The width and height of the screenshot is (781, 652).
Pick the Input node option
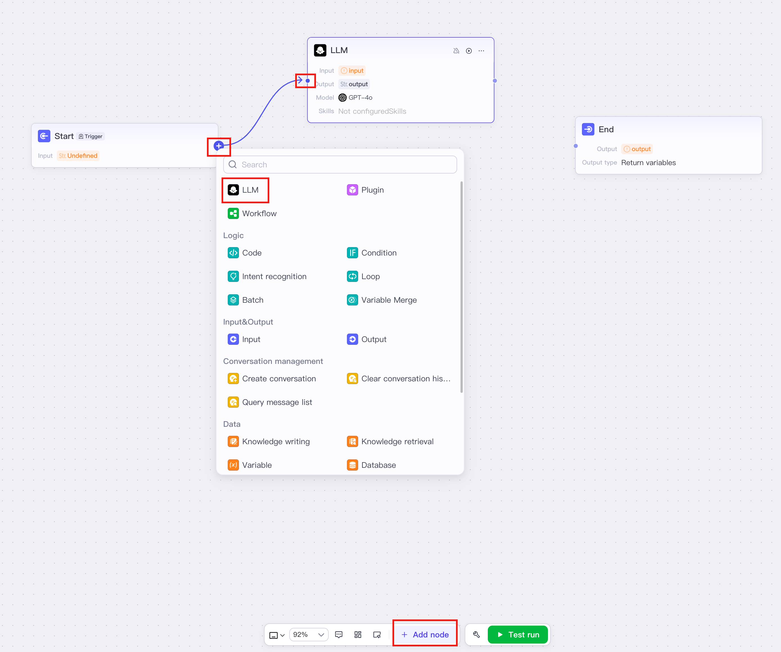[244, 339]
